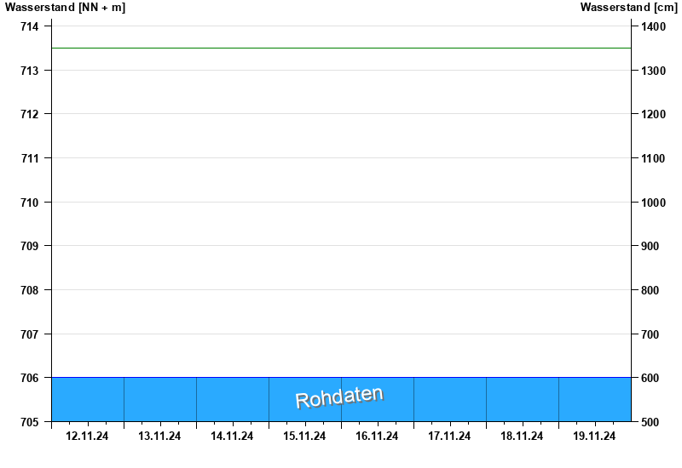This screenshot has height=468, width=682.
Task: Click the 708 left axis label
Action: 30,290
